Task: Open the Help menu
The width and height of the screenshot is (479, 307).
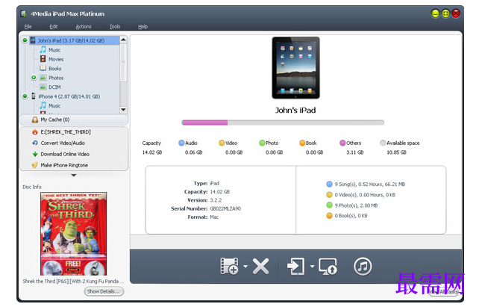Action: pos(143,27)
